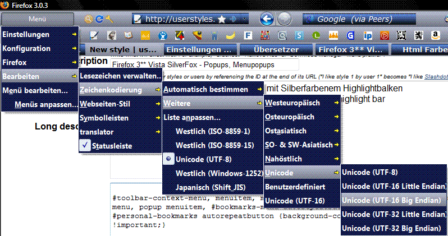The image size is (448, 236).
Task: Toggle the Statusleiste checkmark
Action: click(85, 146)
